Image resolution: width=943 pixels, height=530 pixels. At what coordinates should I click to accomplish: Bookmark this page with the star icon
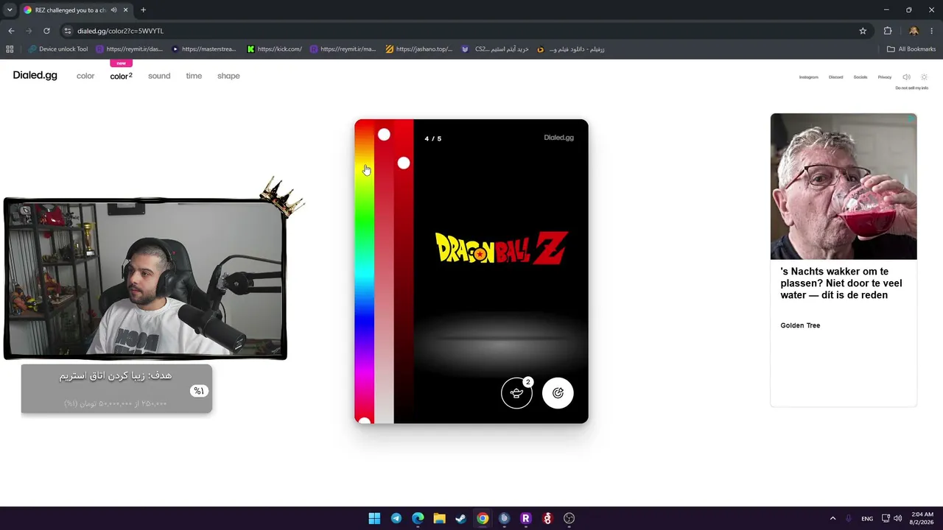click(x=863, y=31)
